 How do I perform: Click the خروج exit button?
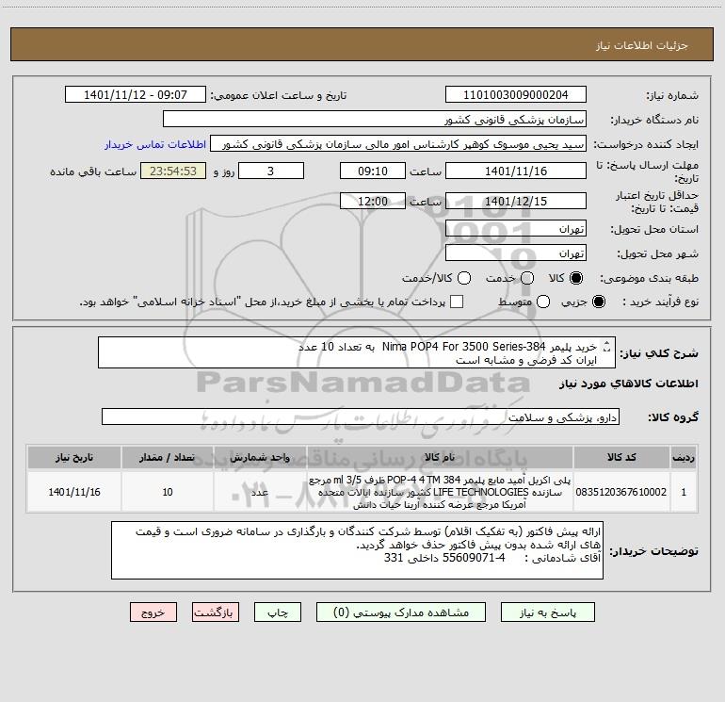153,612
